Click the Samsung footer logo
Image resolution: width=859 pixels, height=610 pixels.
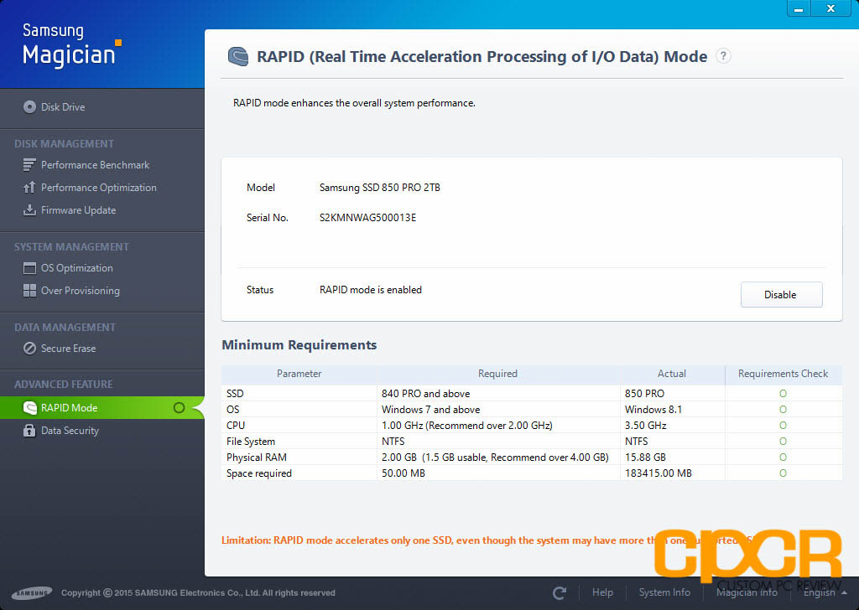tap(32, 593)
